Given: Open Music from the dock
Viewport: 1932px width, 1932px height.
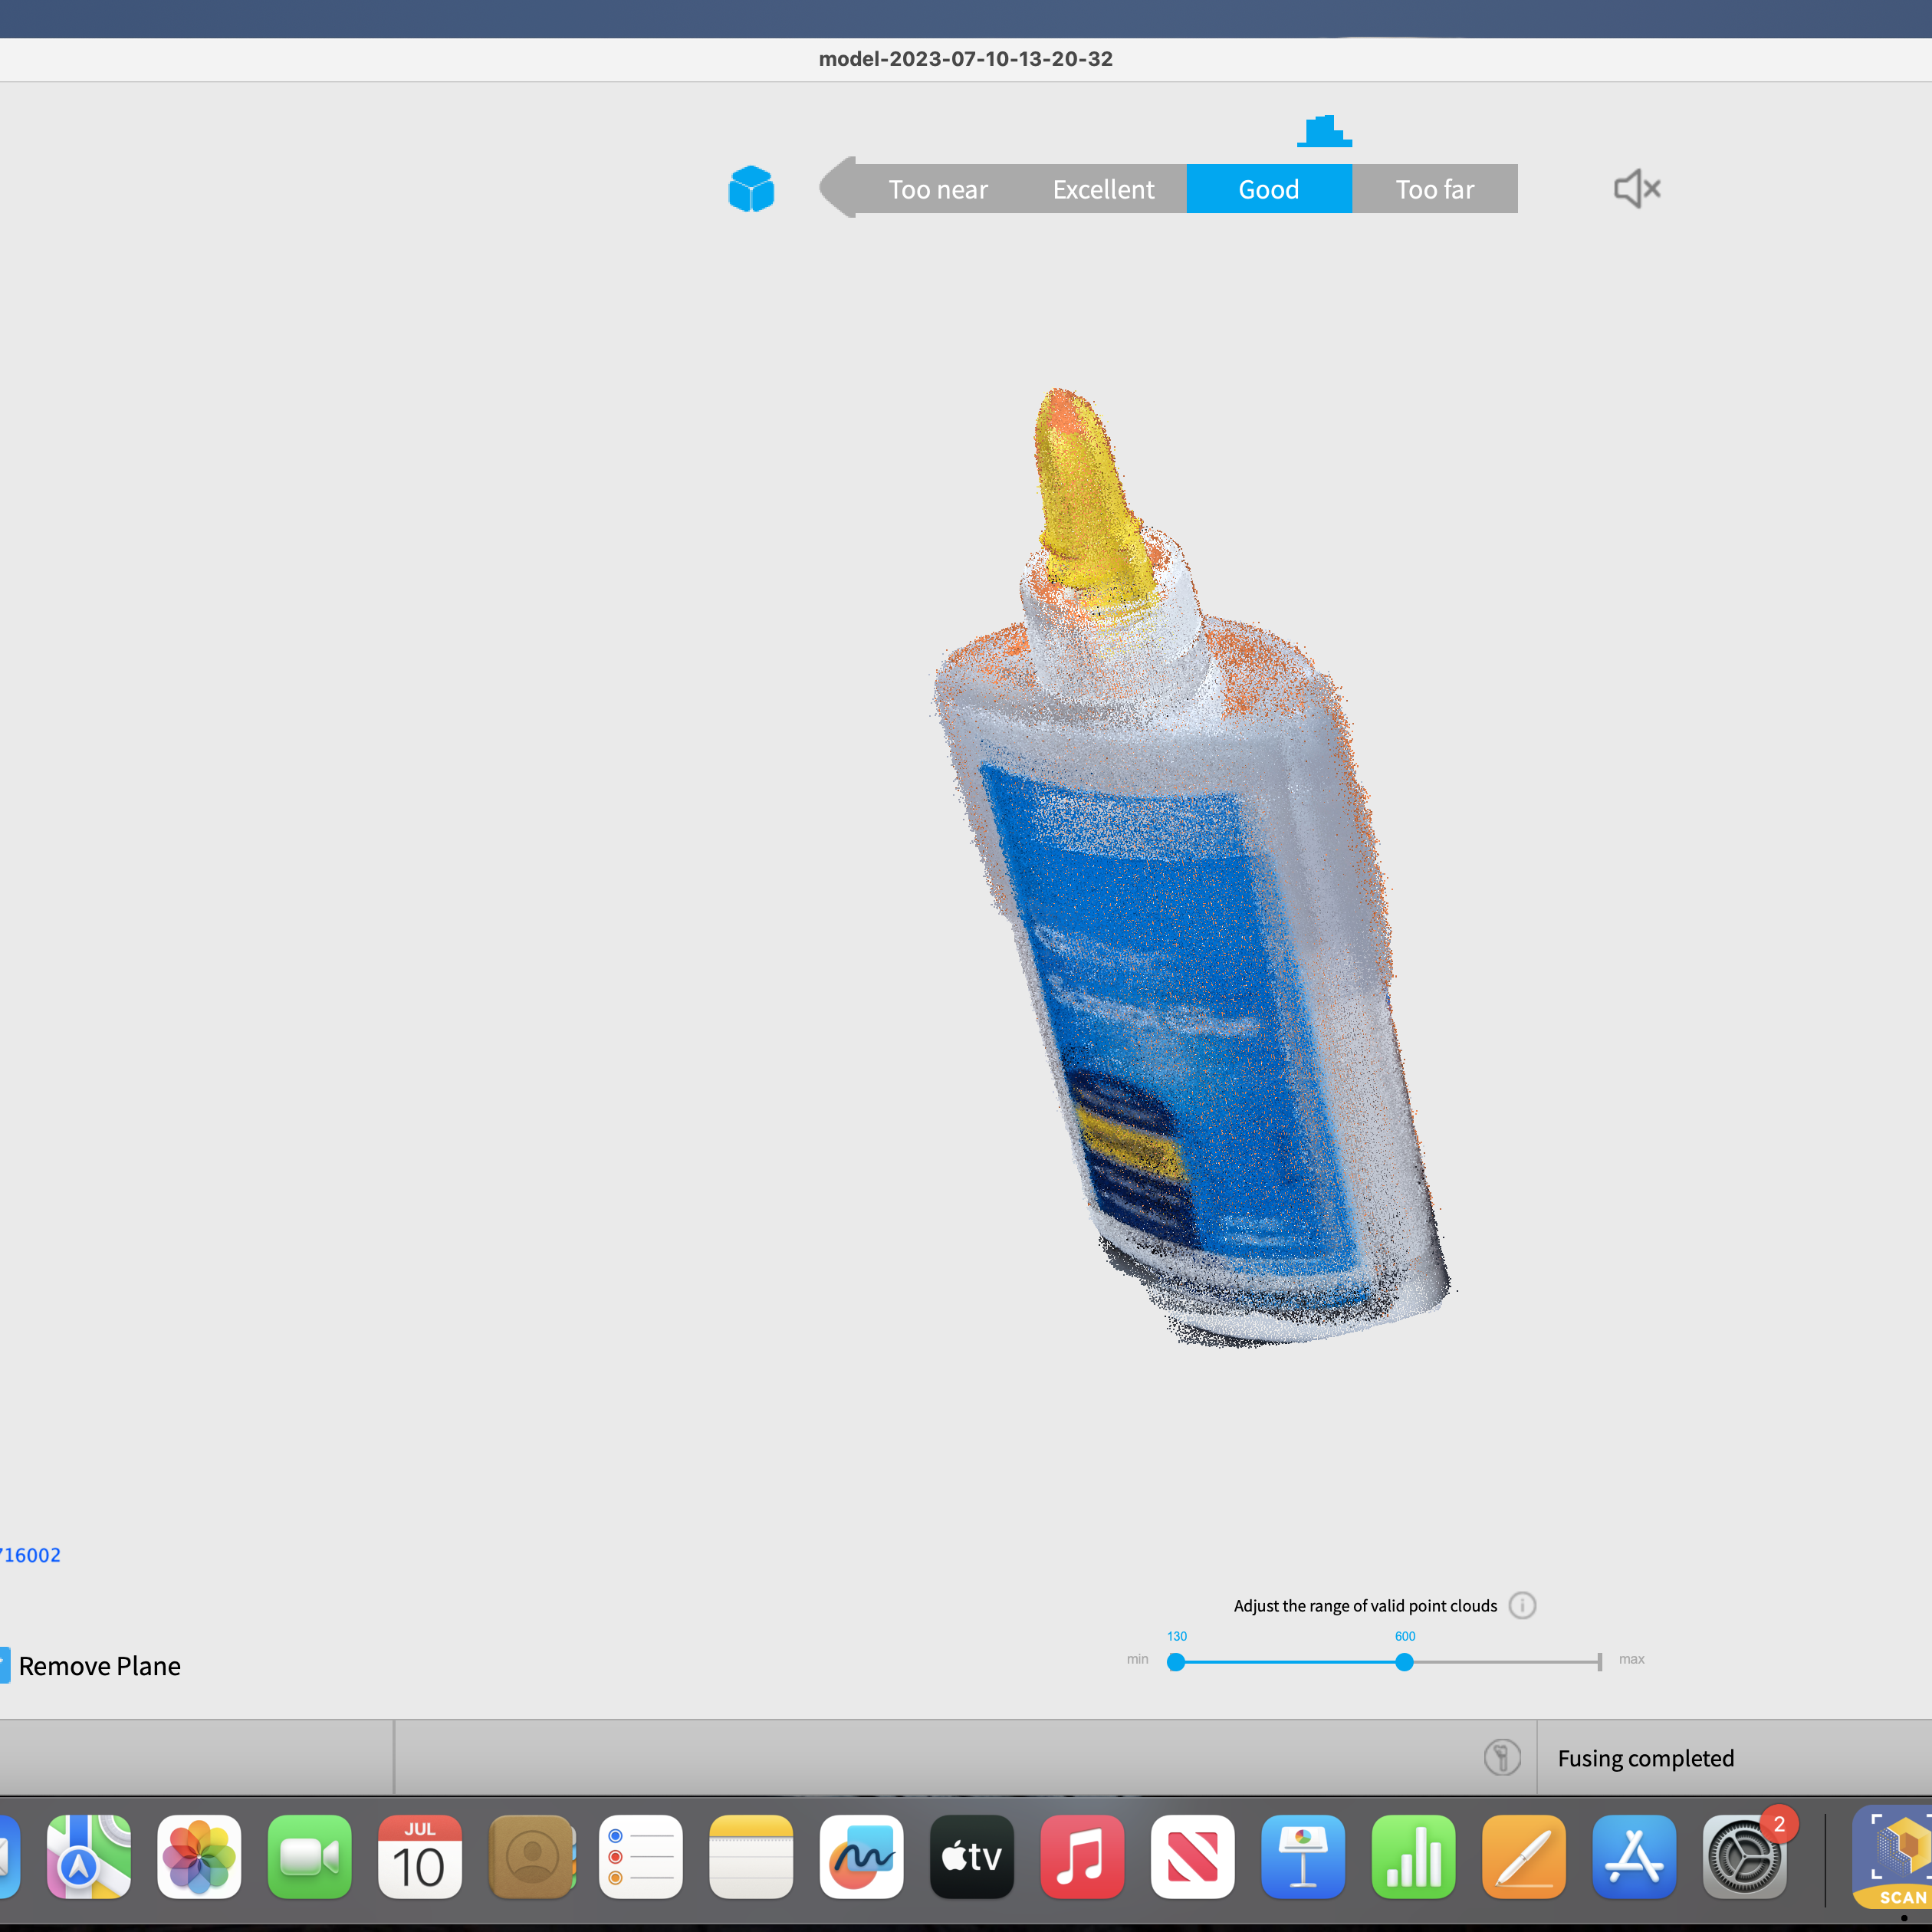Looking at the screenshot, I should 1082,1856.
